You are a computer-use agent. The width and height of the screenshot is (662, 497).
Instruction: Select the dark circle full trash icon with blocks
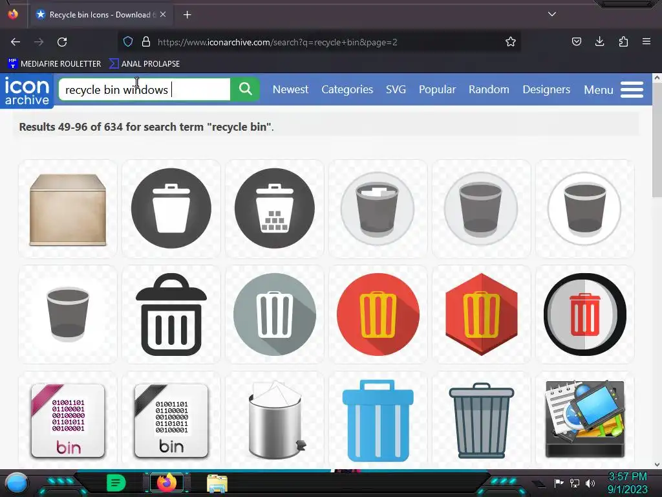pos(274,209)
